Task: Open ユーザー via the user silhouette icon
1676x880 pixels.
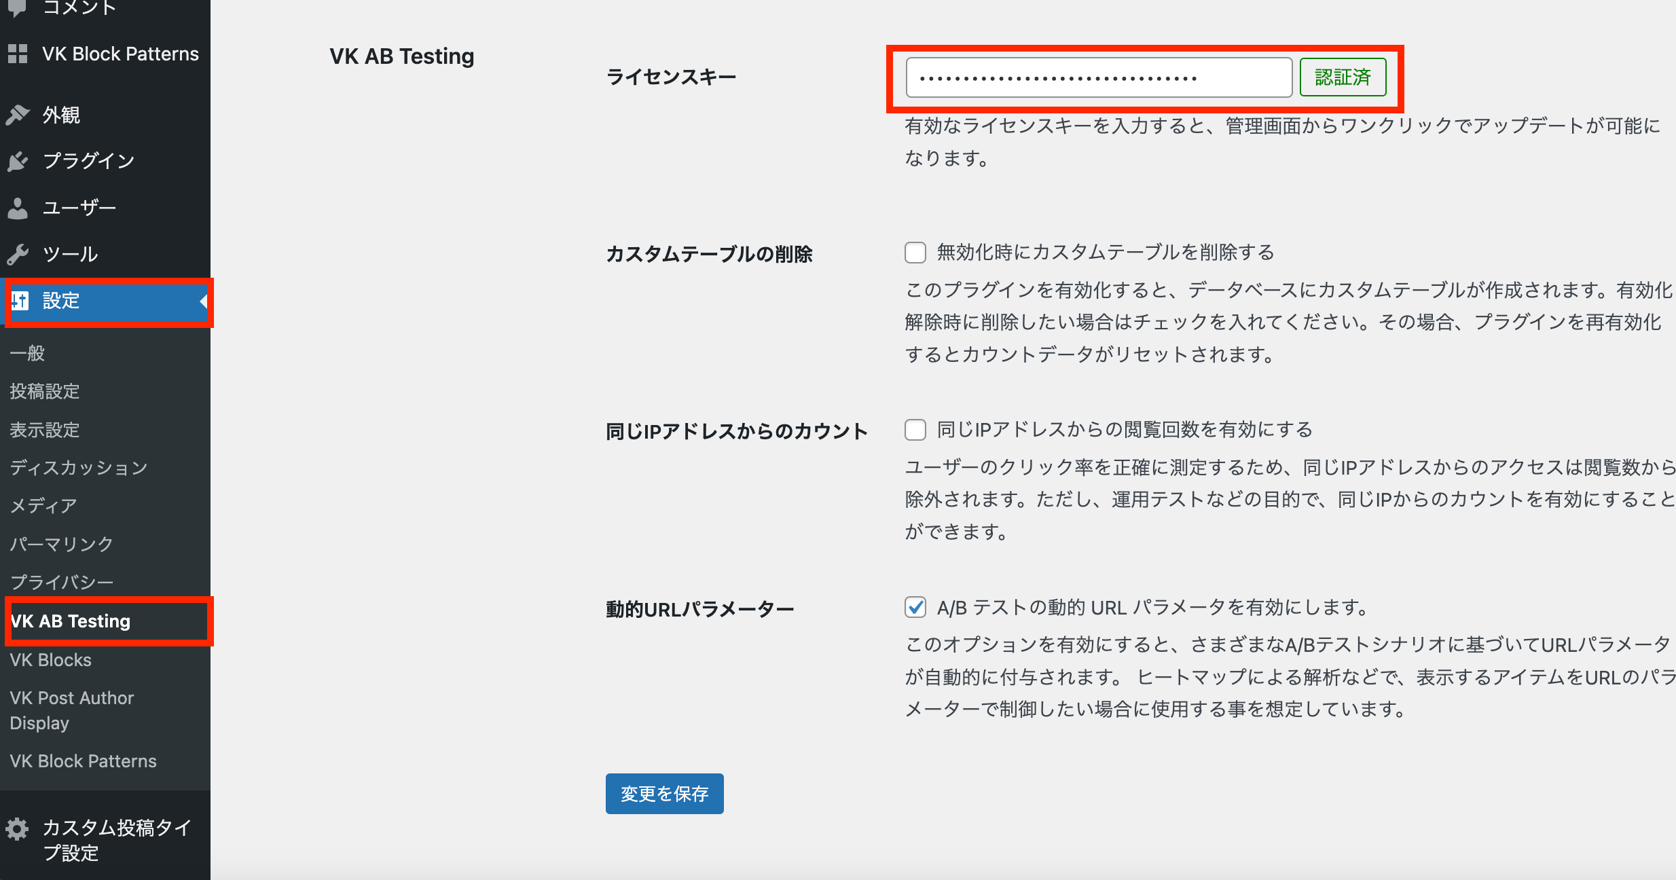Action: point(18,207)
